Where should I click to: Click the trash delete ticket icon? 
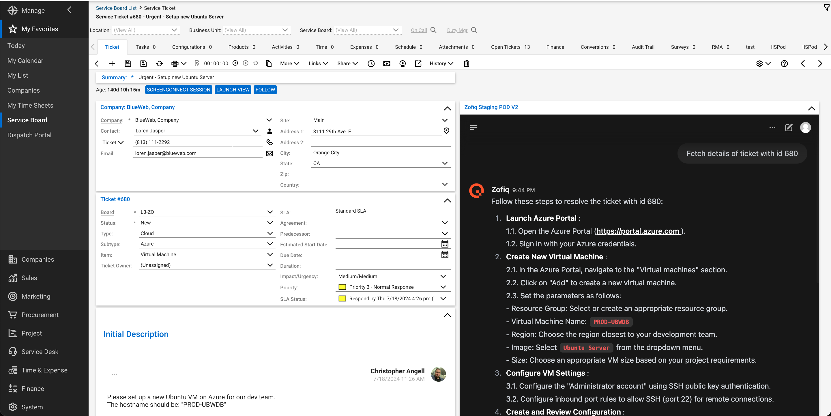pos(467,63)
